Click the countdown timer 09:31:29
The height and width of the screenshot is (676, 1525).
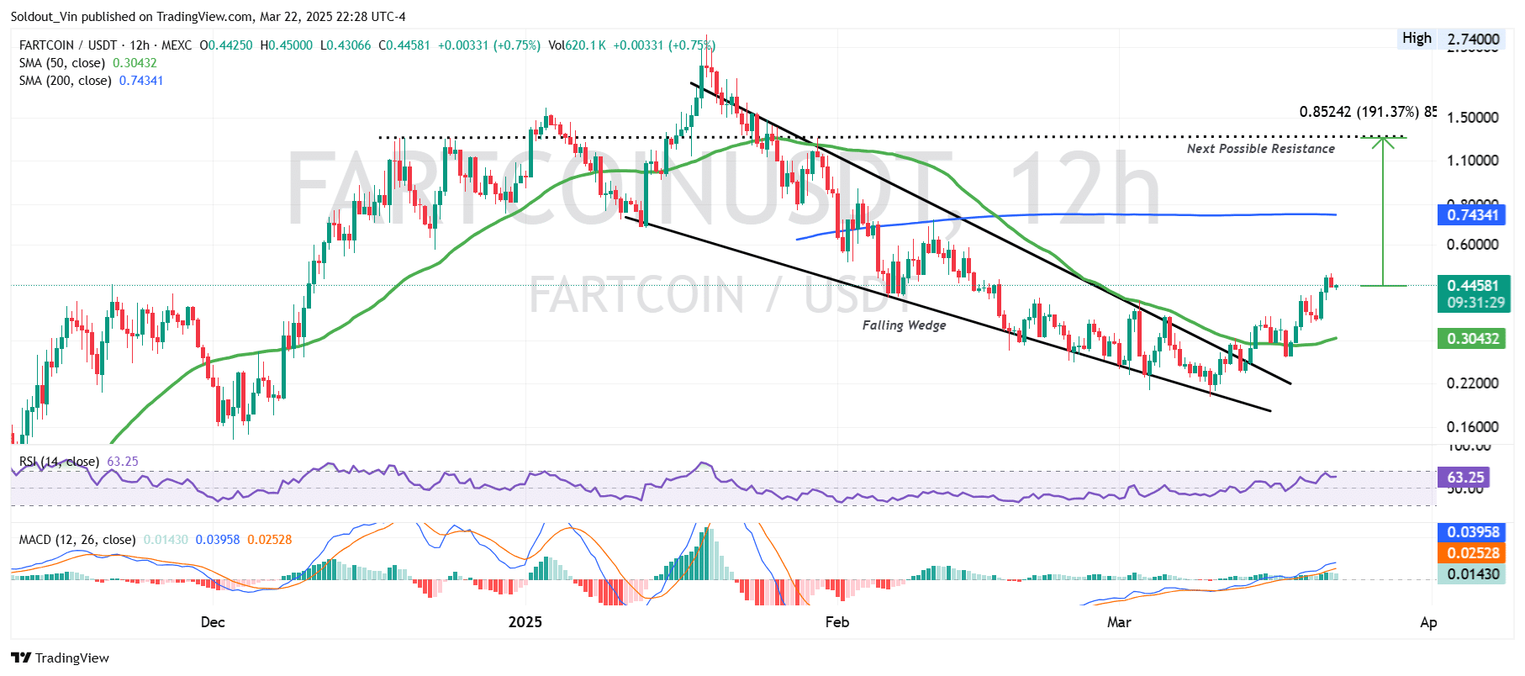(x=1476, y=304)
